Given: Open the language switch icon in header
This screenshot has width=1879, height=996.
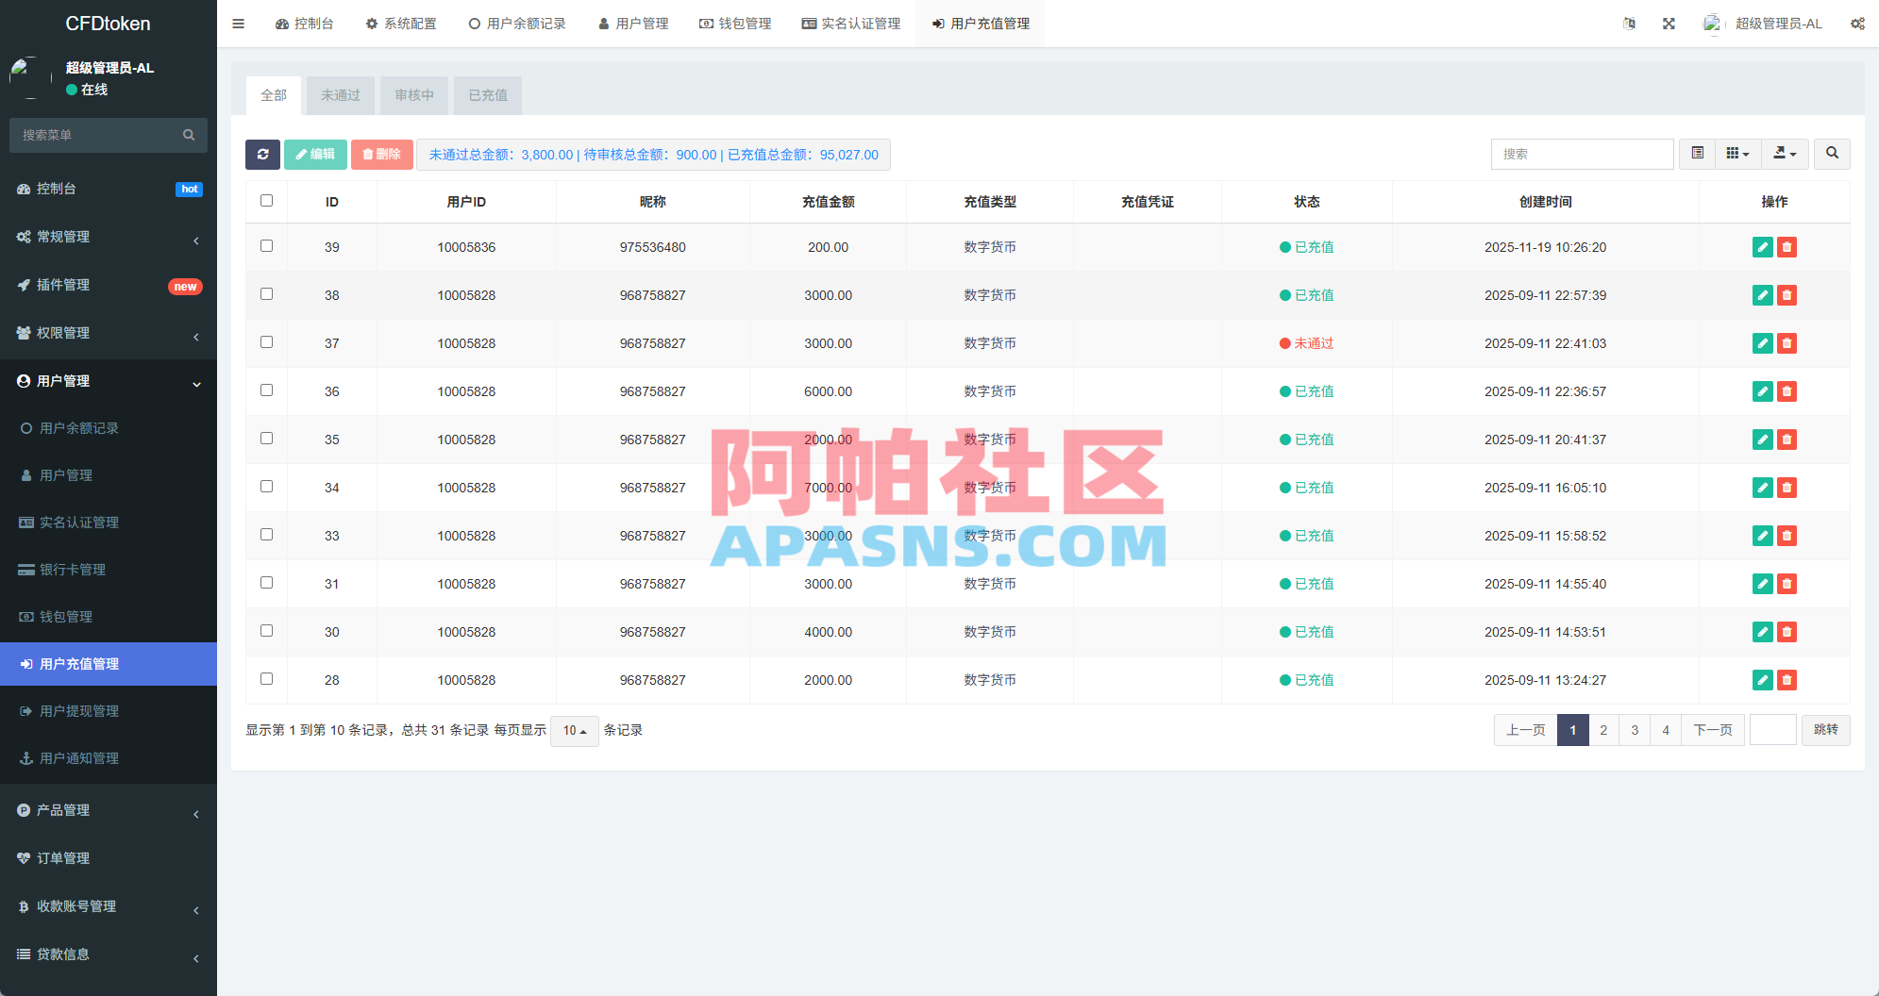Looking at the screenshot, I should pyautogui.click(x=1629, y=24).
